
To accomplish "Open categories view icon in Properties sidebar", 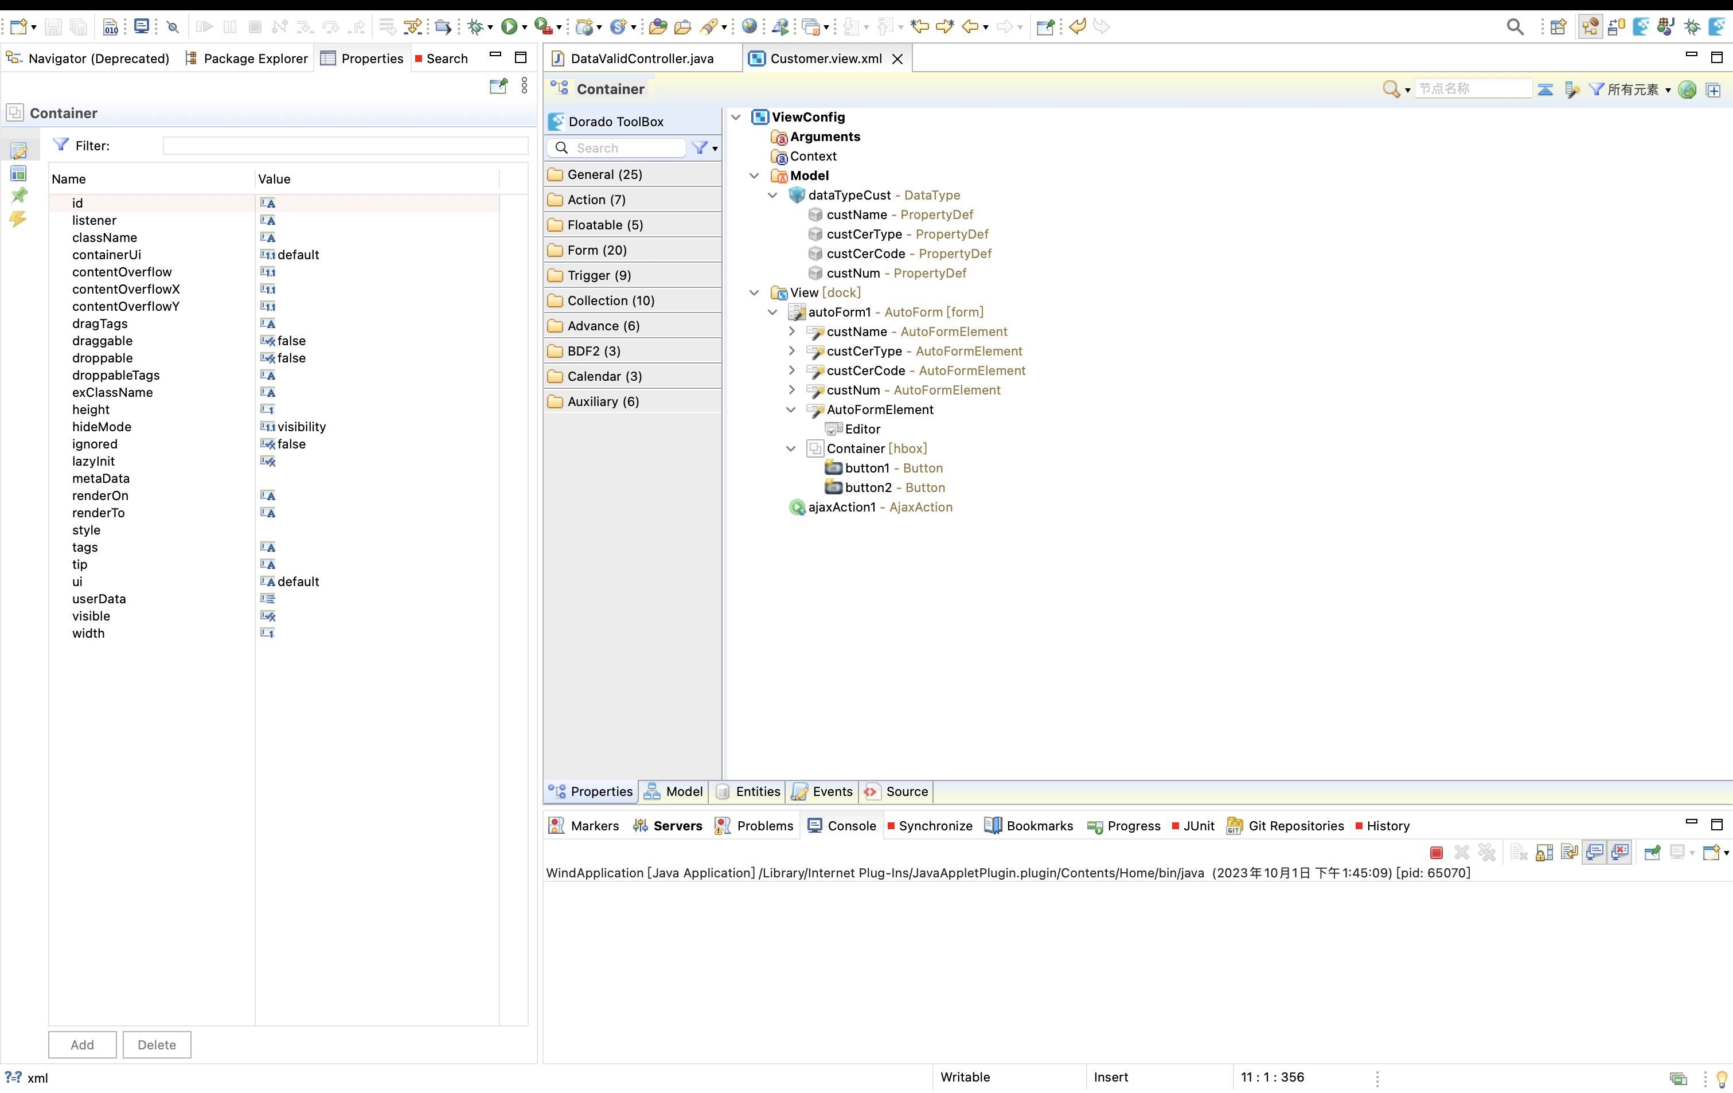I will [19, 173].
